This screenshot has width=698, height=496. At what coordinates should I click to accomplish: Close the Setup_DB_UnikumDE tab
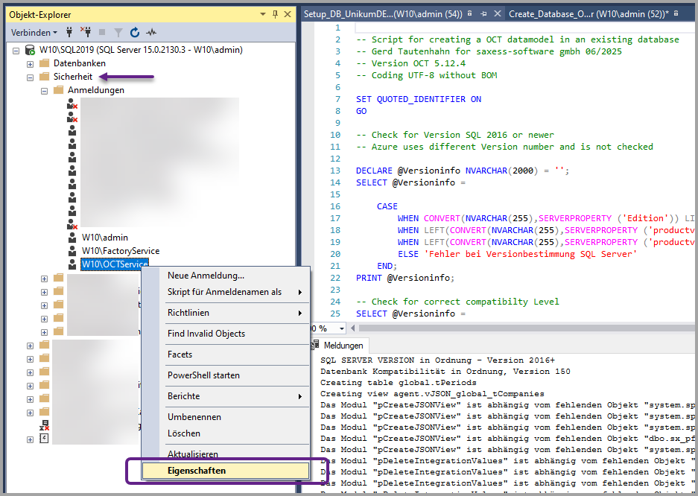pos(497,14)
